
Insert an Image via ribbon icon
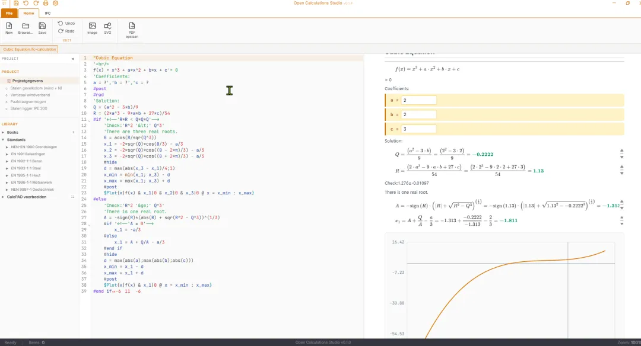tap(93, 28)
